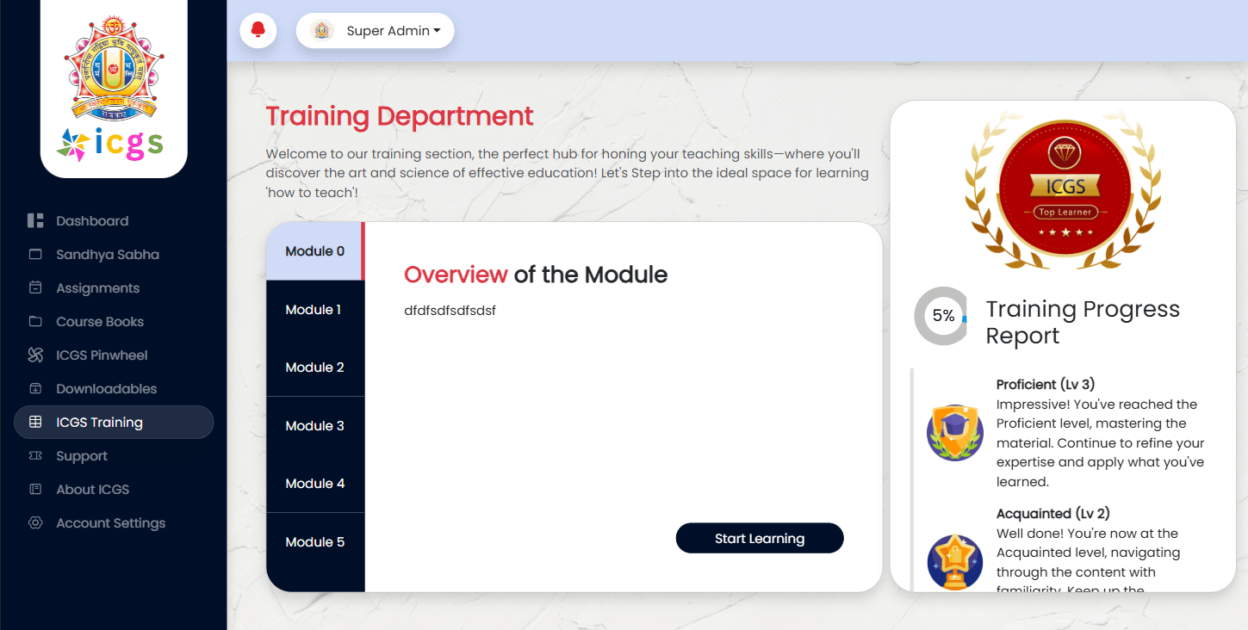Click the Support ticket icon

pos(35,456)
